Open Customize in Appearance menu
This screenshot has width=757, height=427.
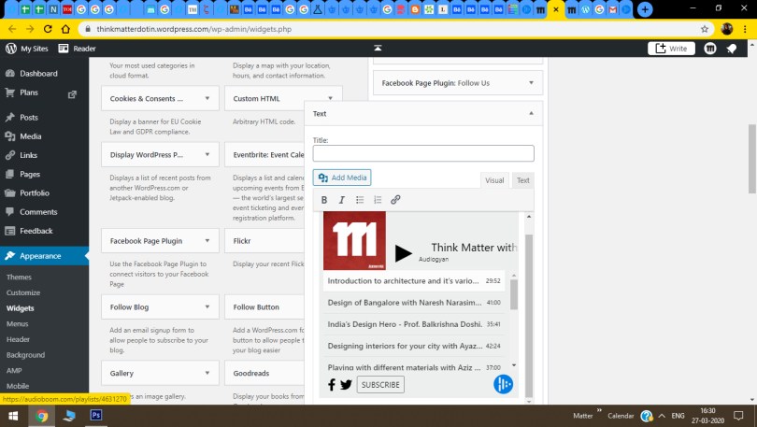(x=23, y=292)
